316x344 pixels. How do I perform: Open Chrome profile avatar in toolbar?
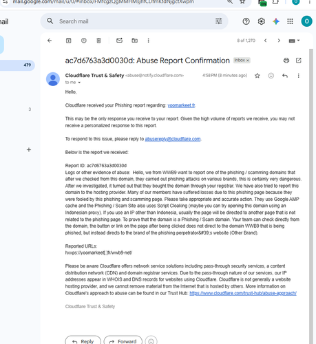tap(296, 2)
